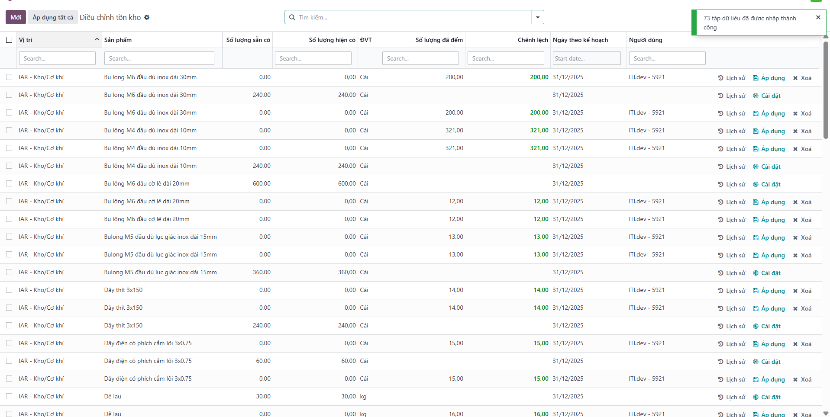Click Cài đặt on the Dẻ lau 30,00 row
Screen dimensions: 830x417
coord(766,397)
